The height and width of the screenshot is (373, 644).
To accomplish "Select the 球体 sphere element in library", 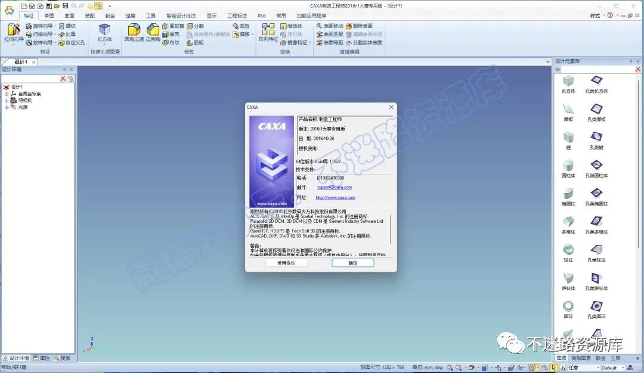I will pyautogui.click(x=568, y=253).
